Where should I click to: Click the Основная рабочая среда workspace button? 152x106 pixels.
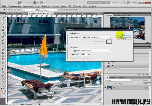(99, 3)
